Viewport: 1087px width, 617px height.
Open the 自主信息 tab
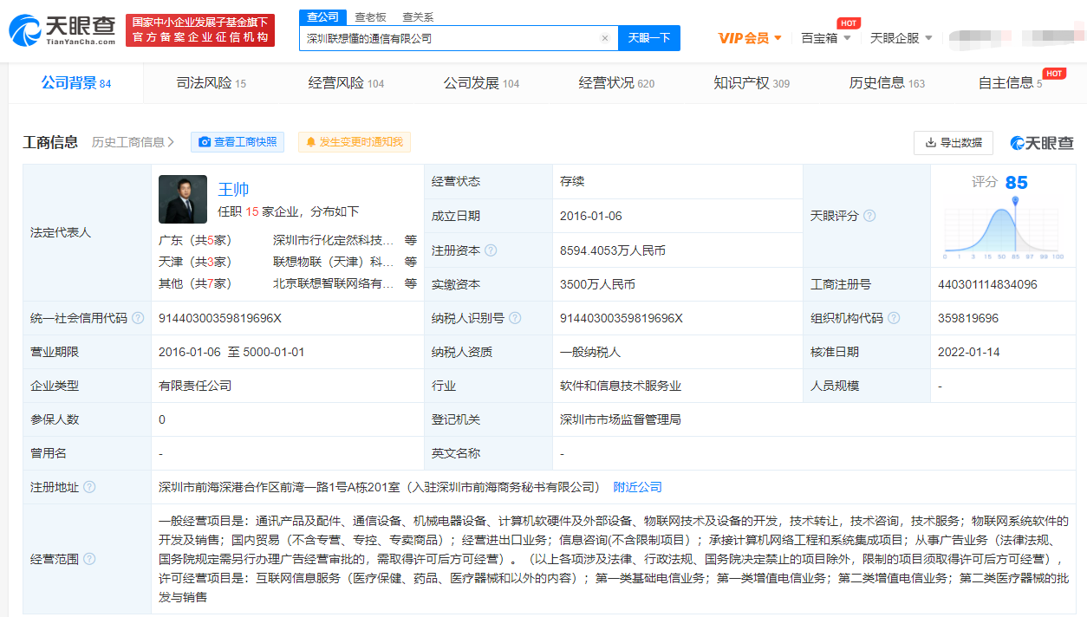1011,83
